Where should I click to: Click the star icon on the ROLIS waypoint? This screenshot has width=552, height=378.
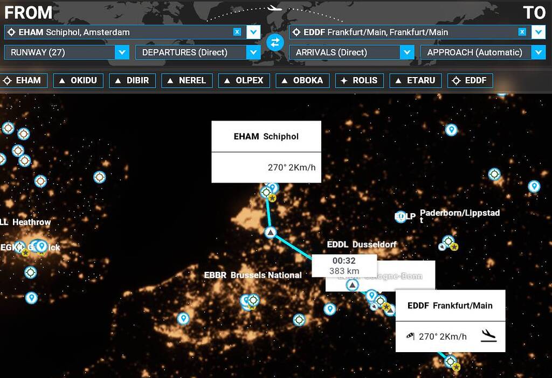coord(344,80)
